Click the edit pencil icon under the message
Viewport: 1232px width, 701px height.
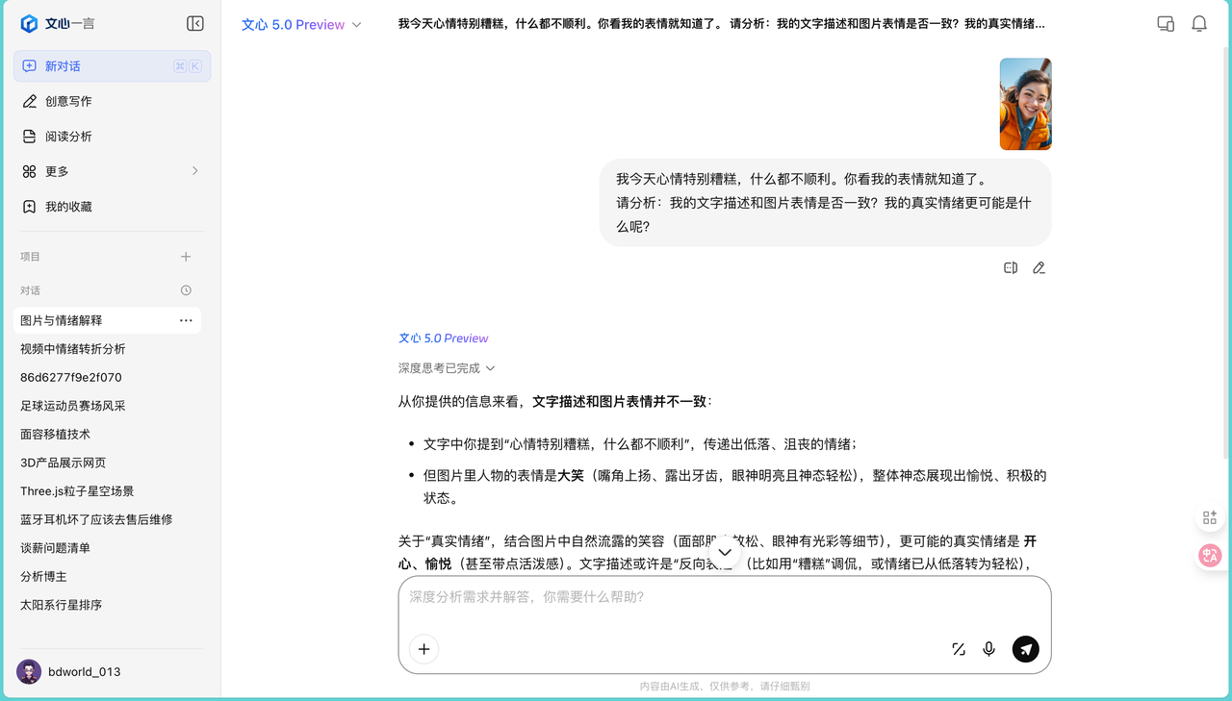point(1039,267)
